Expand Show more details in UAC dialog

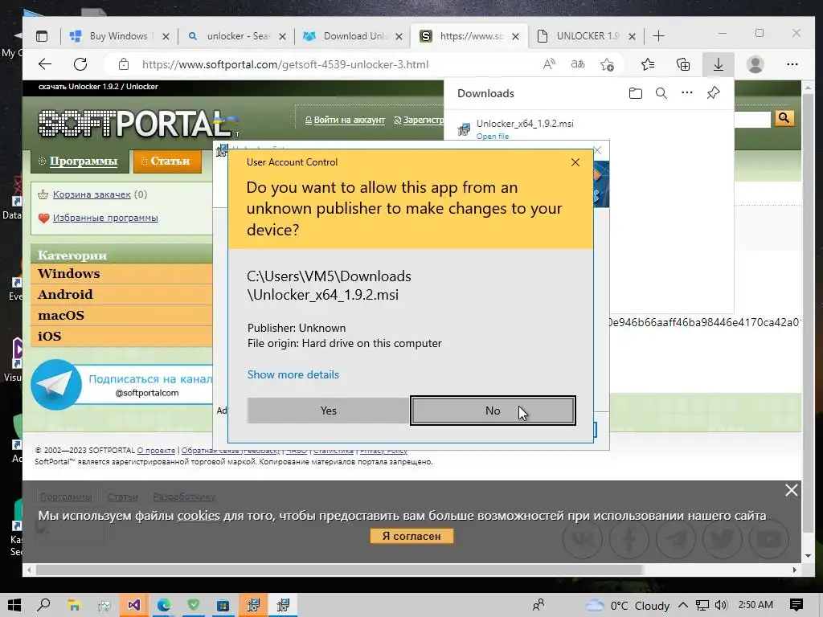coord(293,374)
